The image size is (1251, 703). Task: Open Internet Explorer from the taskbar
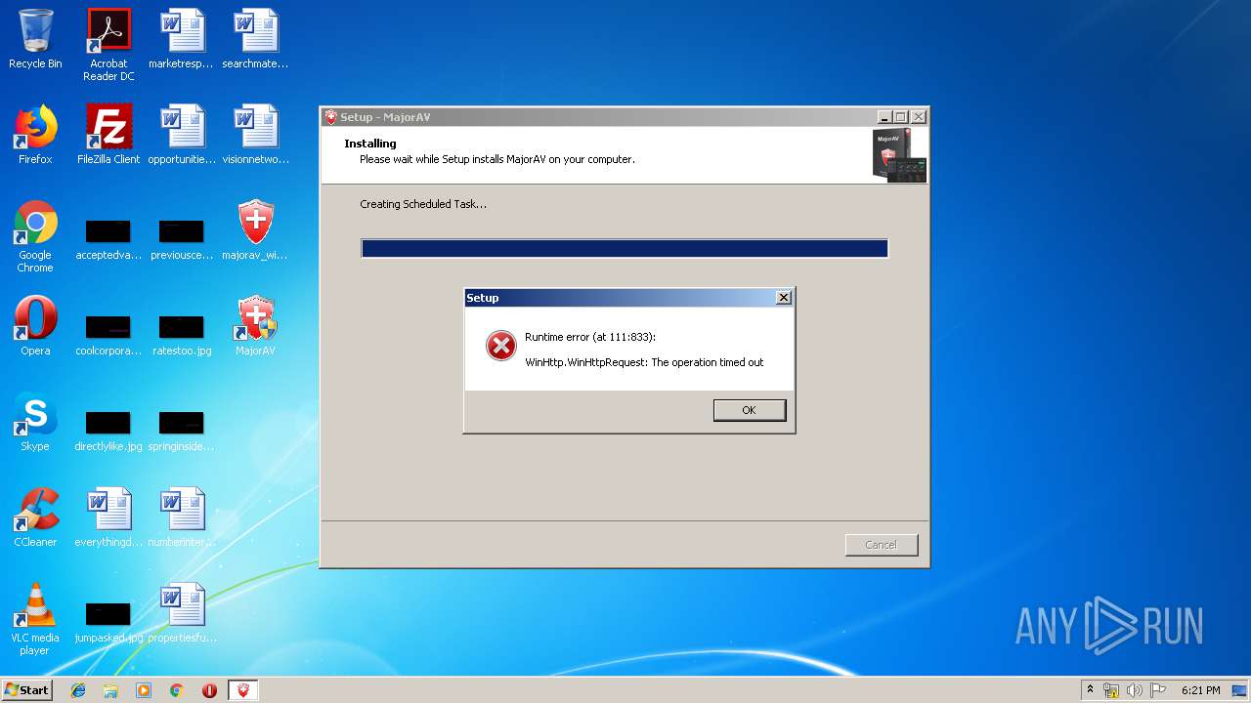tap(78, 690)
